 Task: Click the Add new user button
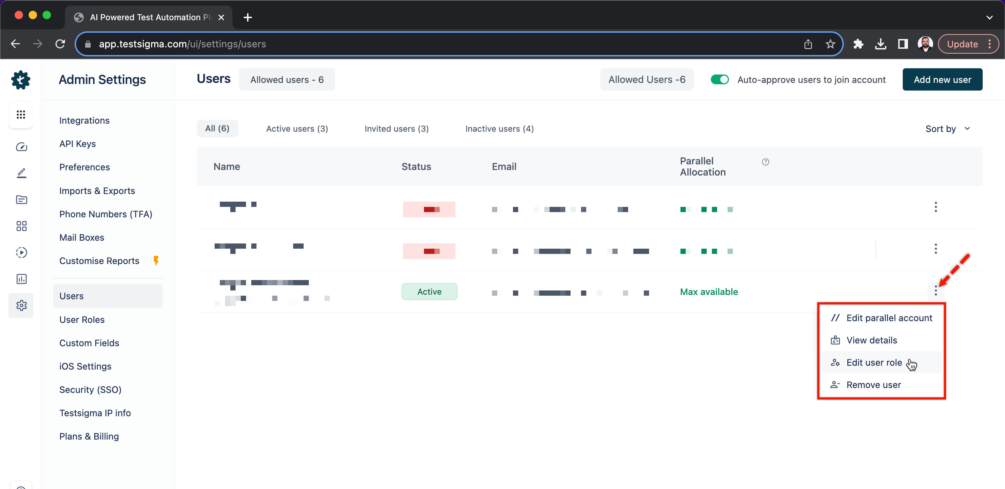(x=942, y=79)
